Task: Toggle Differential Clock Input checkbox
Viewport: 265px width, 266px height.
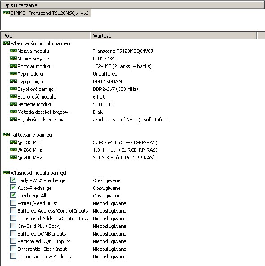Action: [x=13, y=249]
